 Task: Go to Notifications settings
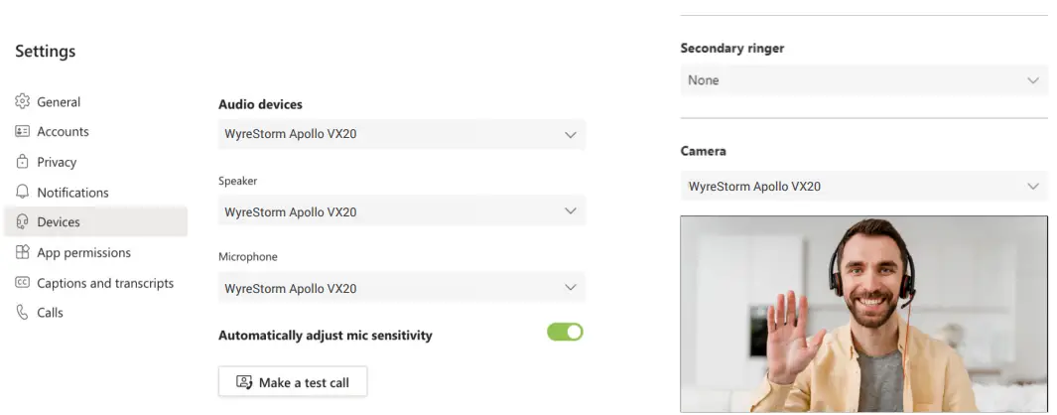(x=72, y=193)
